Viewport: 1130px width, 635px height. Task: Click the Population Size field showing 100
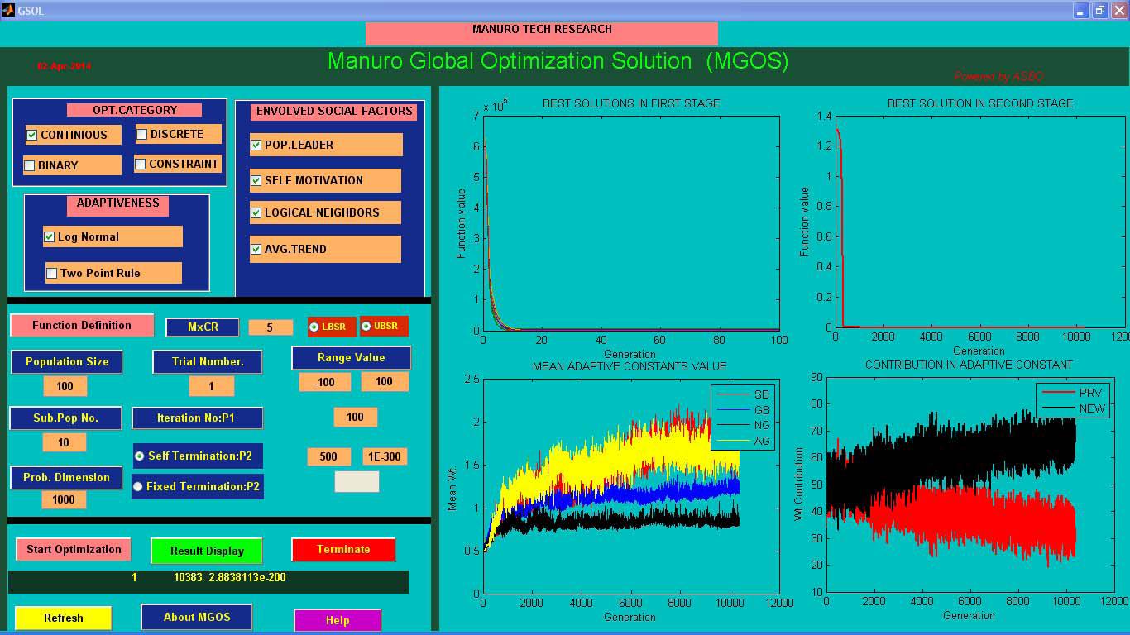point(65,386)
